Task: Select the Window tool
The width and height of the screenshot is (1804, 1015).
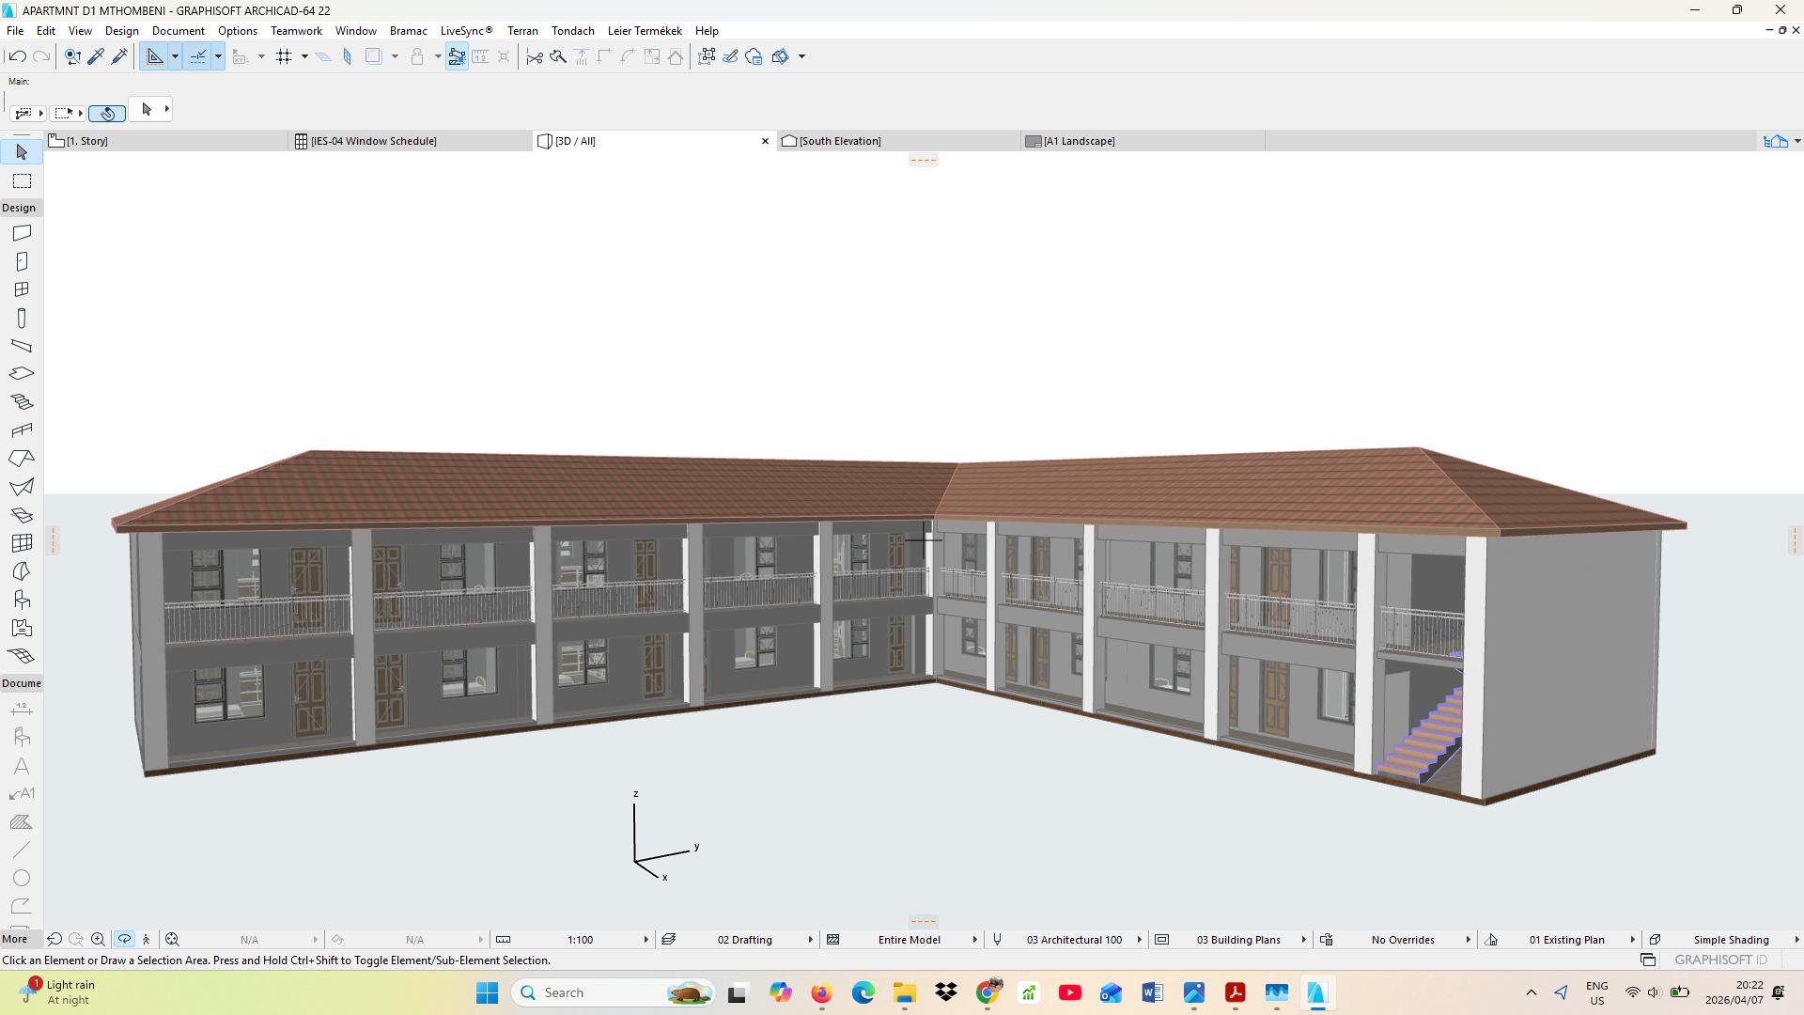Action: (x=22, y=289)
